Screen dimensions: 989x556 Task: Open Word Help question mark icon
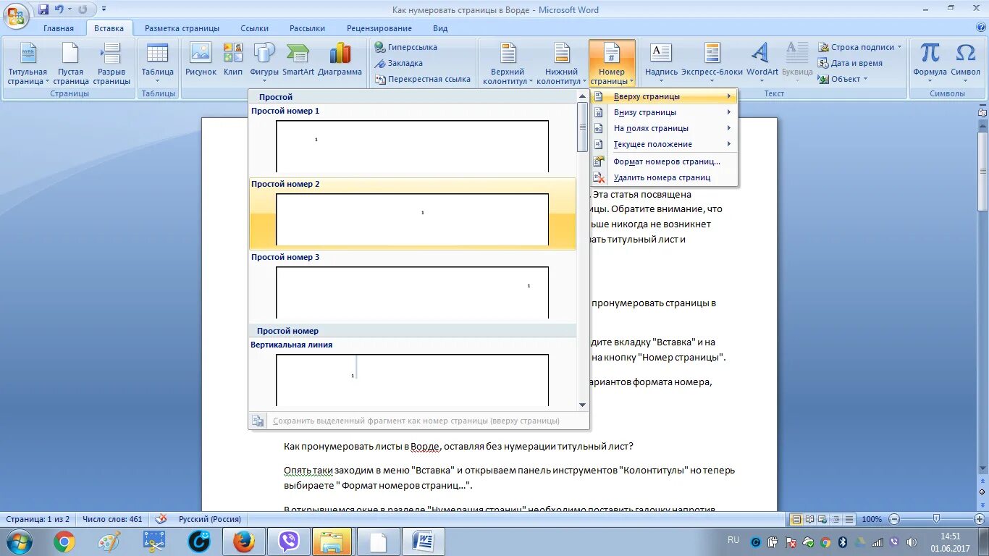pos(981,28)
